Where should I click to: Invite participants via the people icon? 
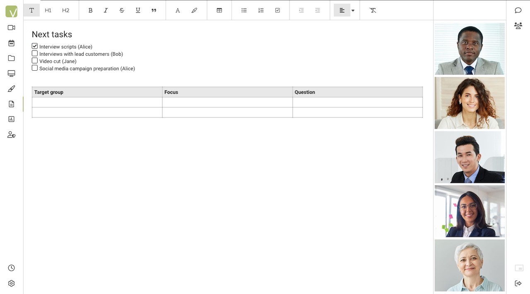click(x=518, y=26)
